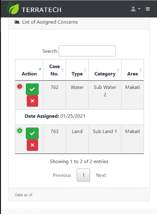
Task: Click case number 763 cell
Action: pyautogui.click(x=55, y=139)
